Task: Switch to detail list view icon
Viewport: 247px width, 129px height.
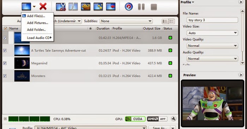Action: tap(171, 21)
